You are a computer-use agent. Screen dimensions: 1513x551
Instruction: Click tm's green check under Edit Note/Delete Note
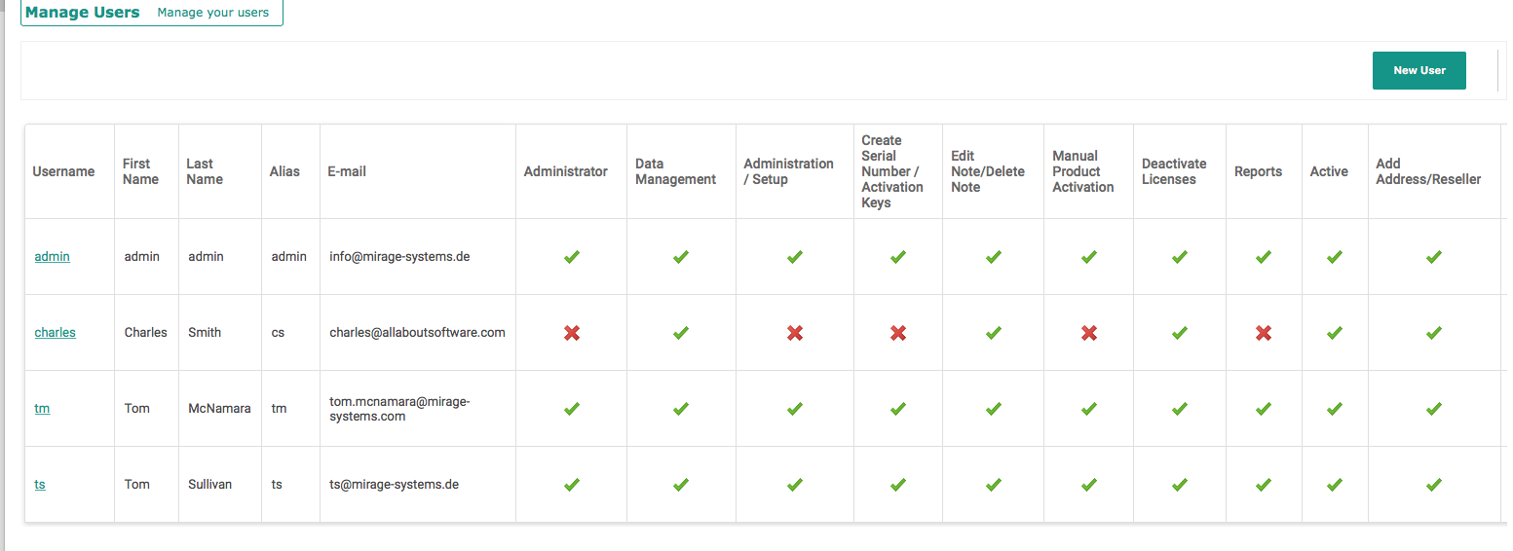pos(994,409)
